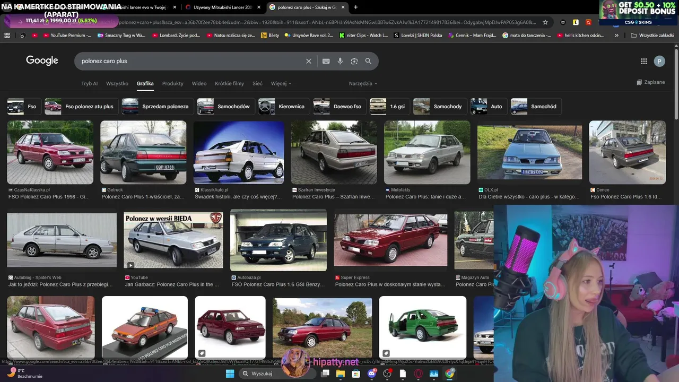Select the Kierownica filter chip
This screenshot has height=382, width=679.
[x=283, y=107]
